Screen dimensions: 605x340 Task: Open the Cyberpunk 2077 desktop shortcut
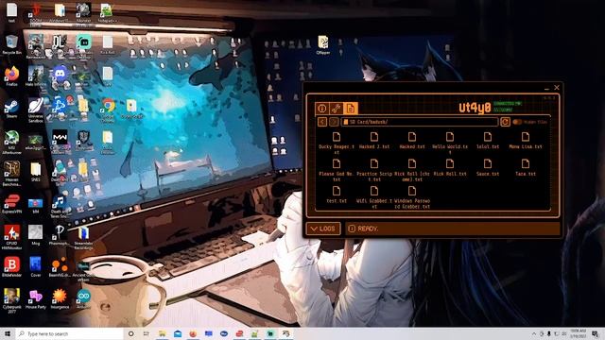[11, 300]
